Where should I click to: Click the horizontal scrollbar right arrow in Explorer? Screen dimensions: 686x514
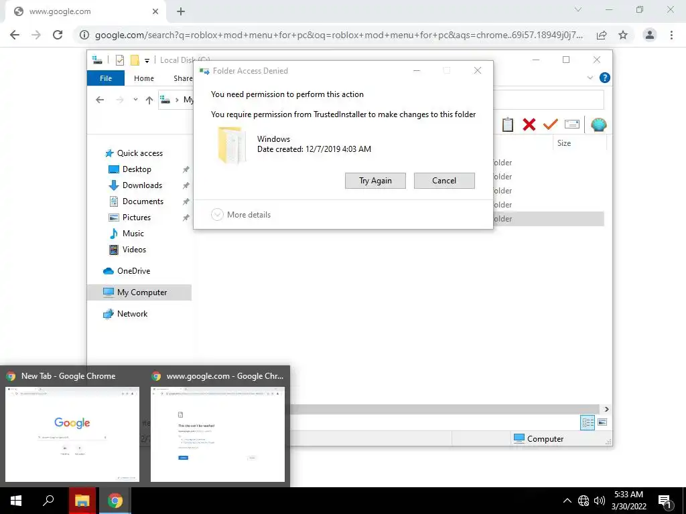click(x=606, y=409)
